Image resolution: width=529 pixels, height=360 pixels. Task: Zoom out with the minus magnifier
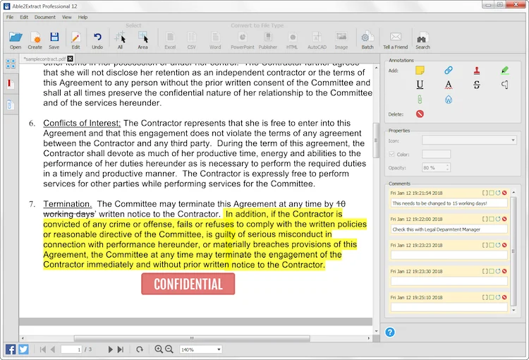169,349
